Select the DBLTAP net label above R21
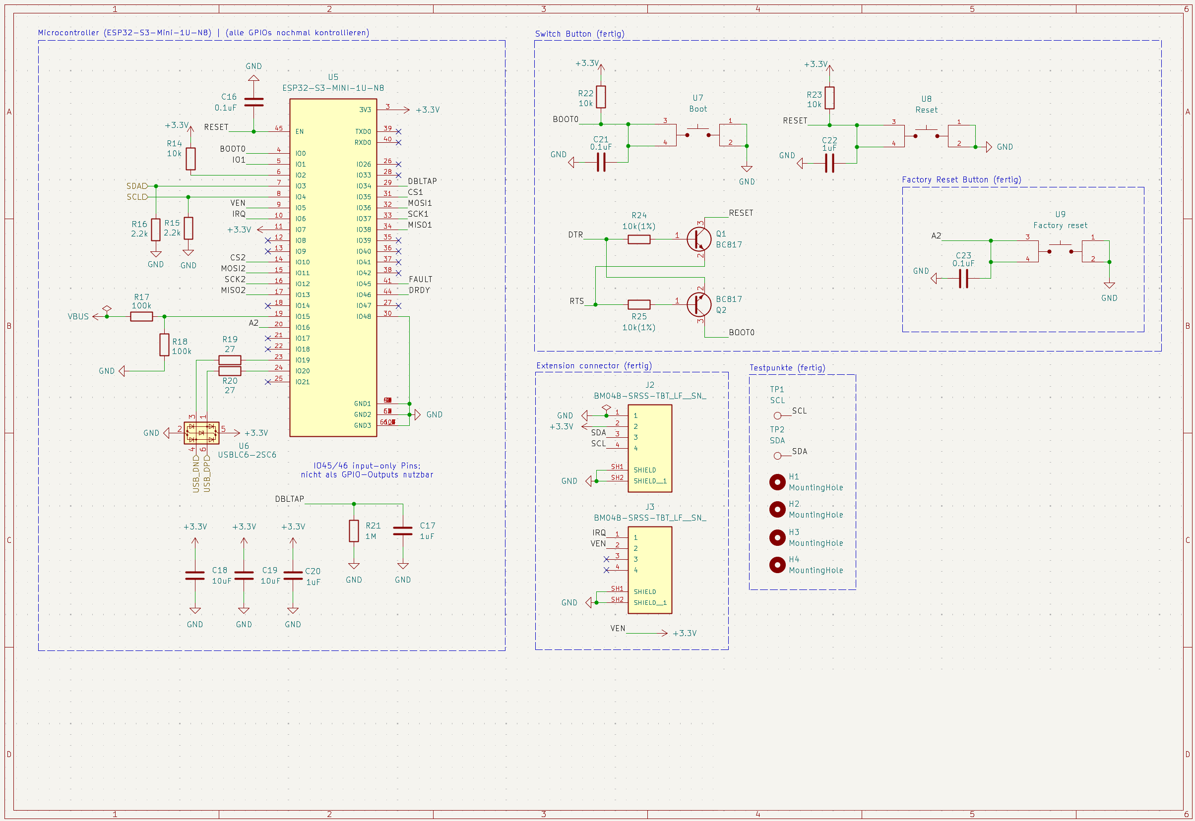This screenshot has width=1195, height=821. tap(289, 499)
